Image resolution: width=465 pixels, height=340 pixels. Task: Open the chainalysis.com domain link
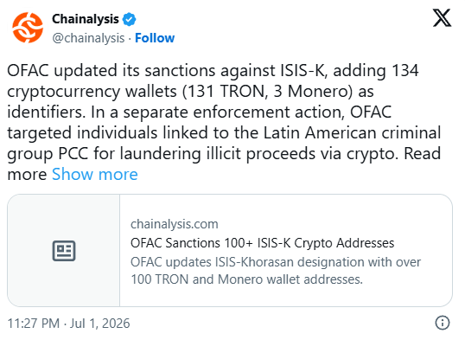click(x=175, y=224)
